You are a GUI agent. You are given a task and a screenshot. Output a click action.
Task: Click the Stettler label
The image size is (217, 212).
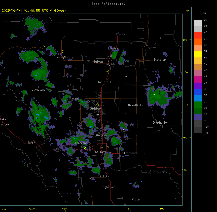pos(160,60)
